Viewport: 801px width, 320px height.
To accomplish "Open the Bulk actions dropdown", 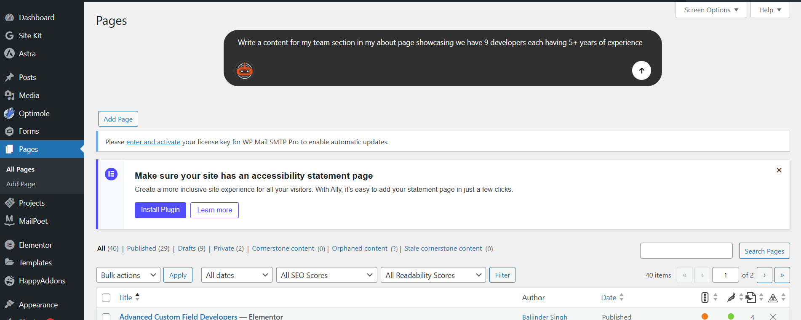I will click(x=128, y=275).
